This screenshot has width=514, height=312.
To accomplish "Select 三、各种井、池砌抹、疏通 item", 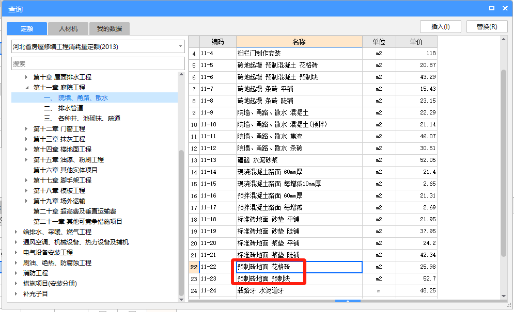I will (82, 119).
